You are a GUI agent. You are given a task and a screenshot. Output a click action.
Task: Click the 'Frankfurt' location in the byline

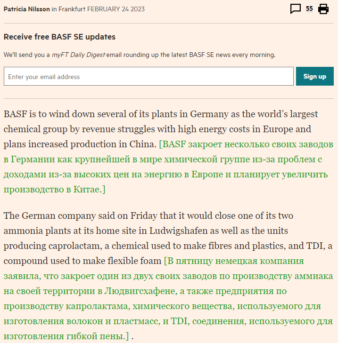point(72,9)
